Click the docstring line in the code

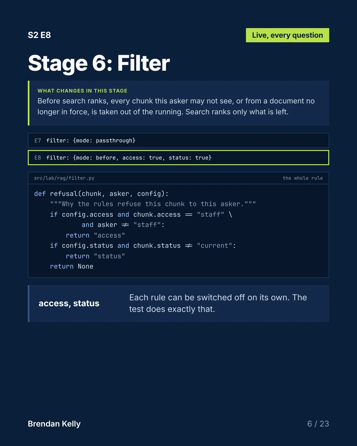[x=153, y=204]
